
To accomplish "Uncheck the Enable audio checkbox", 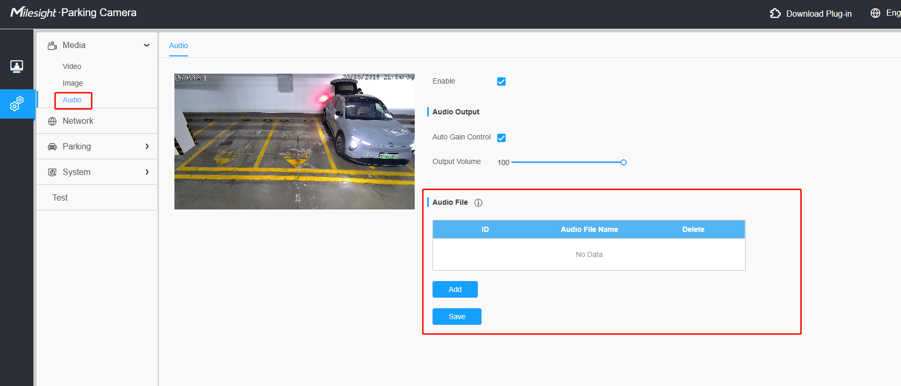I will click(x=501, y=81).
